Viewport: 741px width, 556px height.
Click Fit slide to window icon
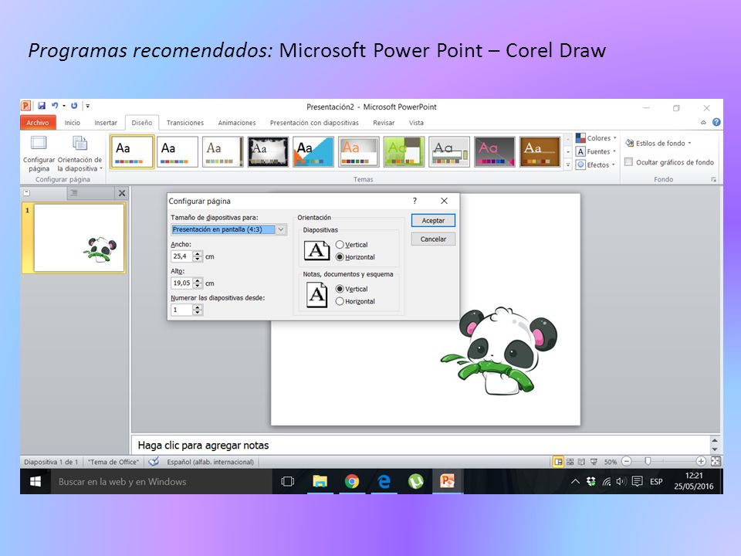pos(716,461)
